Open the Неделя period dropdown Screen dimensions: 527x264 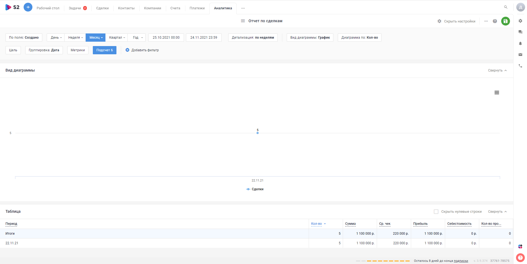coord(75,38)
